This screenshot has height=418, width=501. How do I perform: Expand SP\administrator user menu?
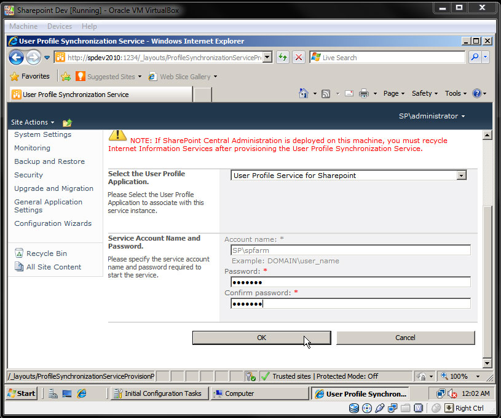(x=432, y=116)
